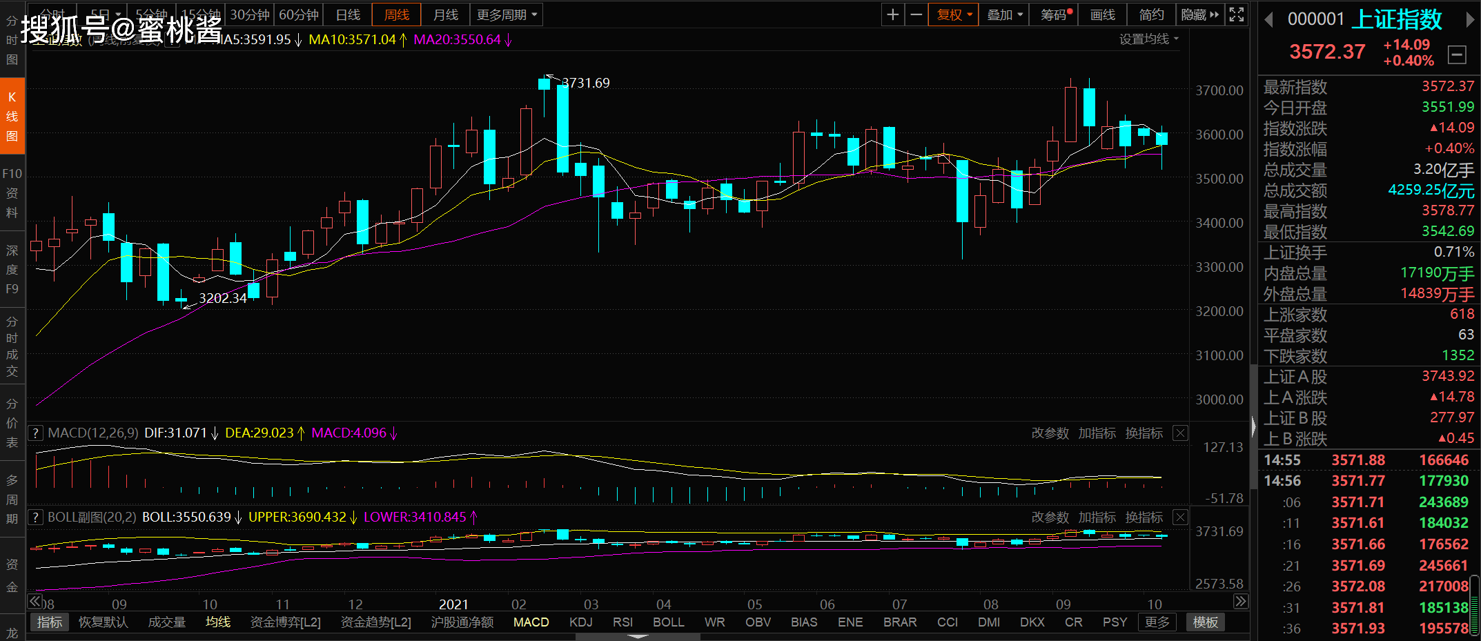This screenshot has width=1481, height=641.
Task: Close the BOLL sub-chart panel
Action: (1181, 517)
